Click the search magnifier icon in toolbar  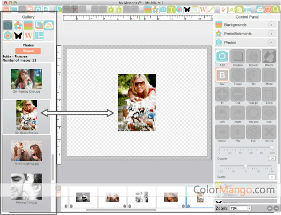pyautogui.click(x=276, y=9)
